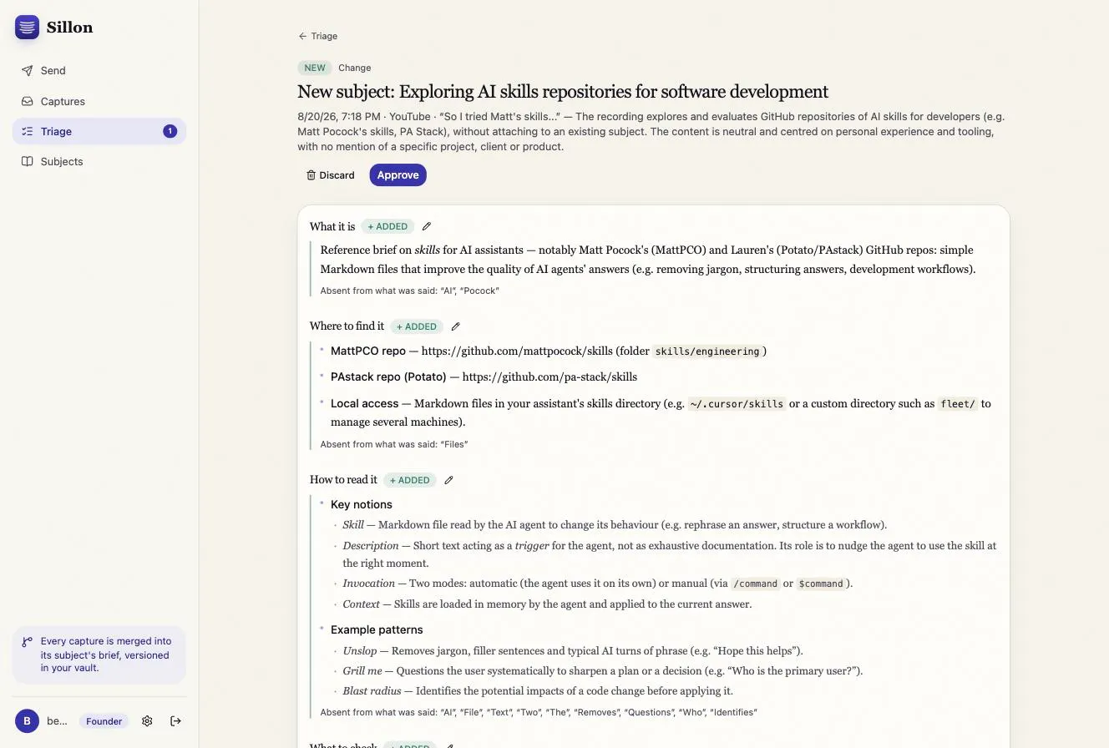Click the "Description" notion term

point(371,546)
